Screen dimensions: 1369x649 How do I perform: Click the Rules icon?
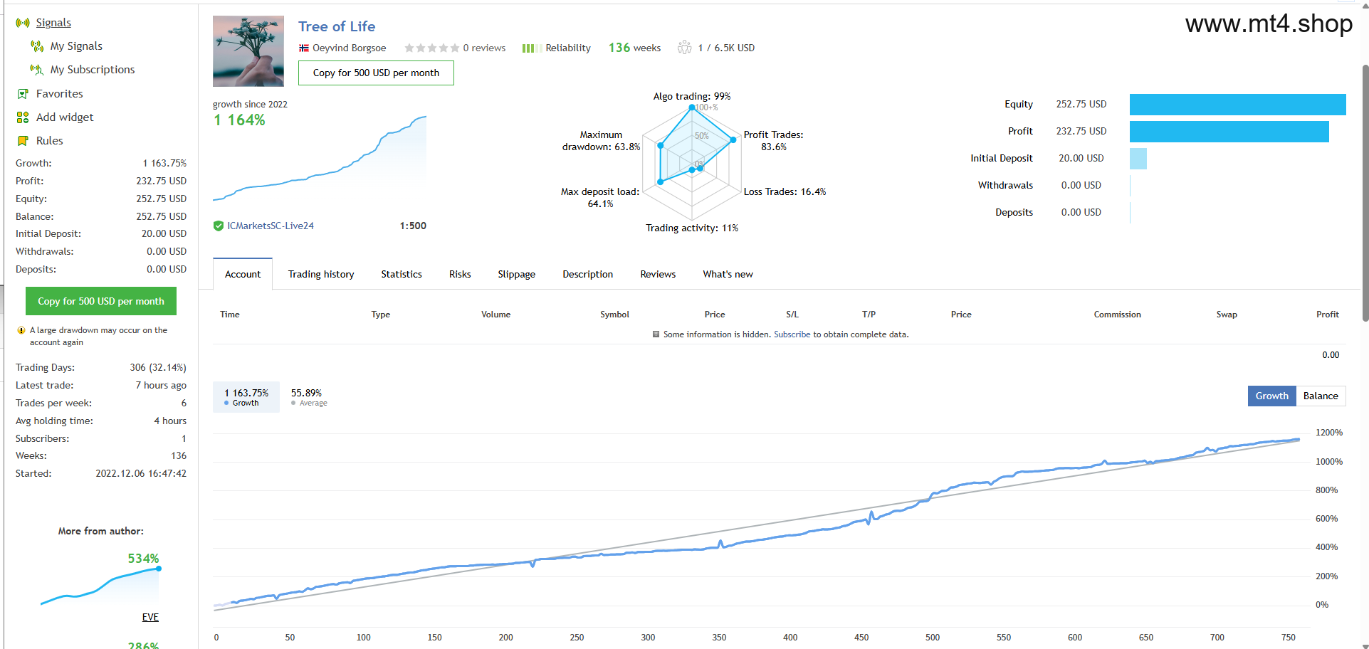23,141
